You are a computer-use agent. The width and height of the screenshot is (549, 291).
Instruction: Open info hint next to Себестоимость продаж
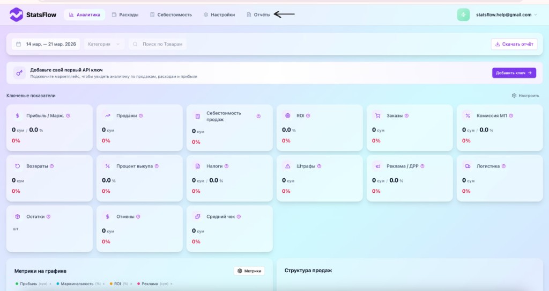pos(258,117)
